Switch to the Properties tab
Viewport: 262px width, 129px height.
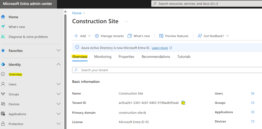[x=126, y=57]
